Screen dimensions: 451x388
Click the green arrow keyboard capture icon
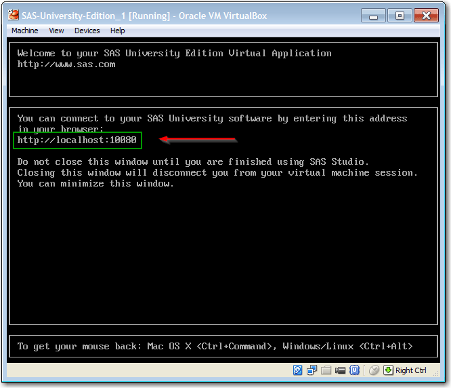tap(388, 370)
